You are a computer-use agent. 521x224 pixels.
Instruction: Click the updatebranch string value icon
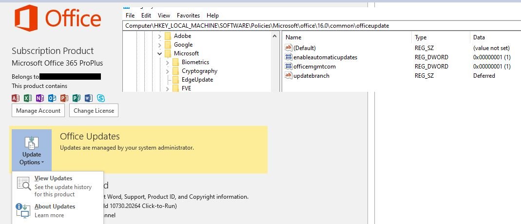289,75
